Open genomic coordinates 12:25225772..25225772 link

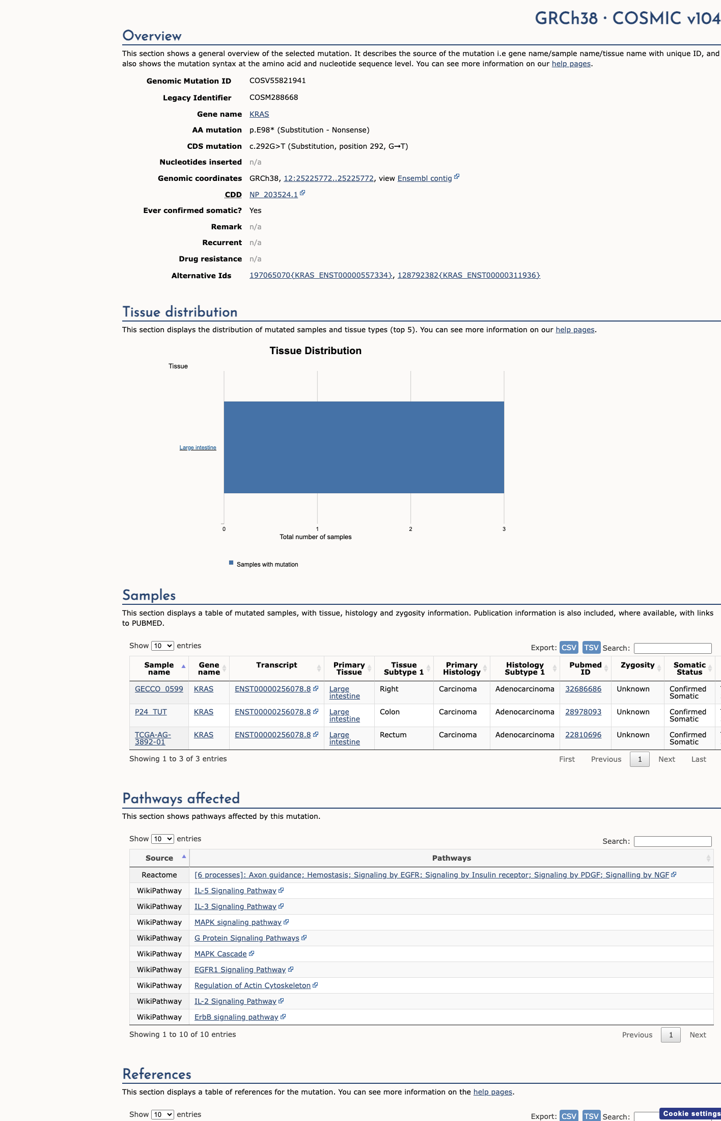tap(328, 178)
